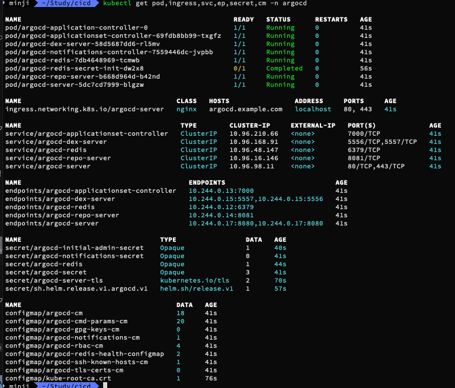Click data count 20 of argocd-cmd-params-cm
455x388 pixels.
[180, 321]
